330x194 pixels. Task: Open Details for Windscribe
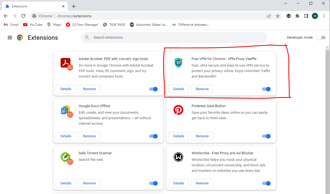pyautogui.click(x=179, y=183)
